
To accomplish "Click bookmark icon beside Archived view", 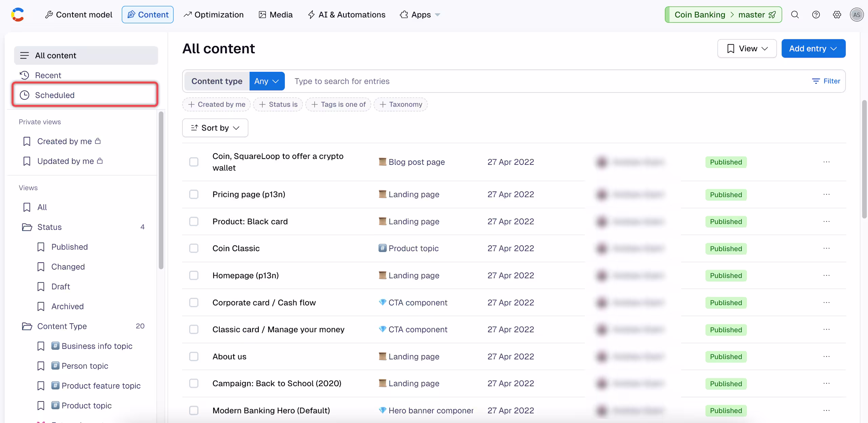I will tap(41, 306).
